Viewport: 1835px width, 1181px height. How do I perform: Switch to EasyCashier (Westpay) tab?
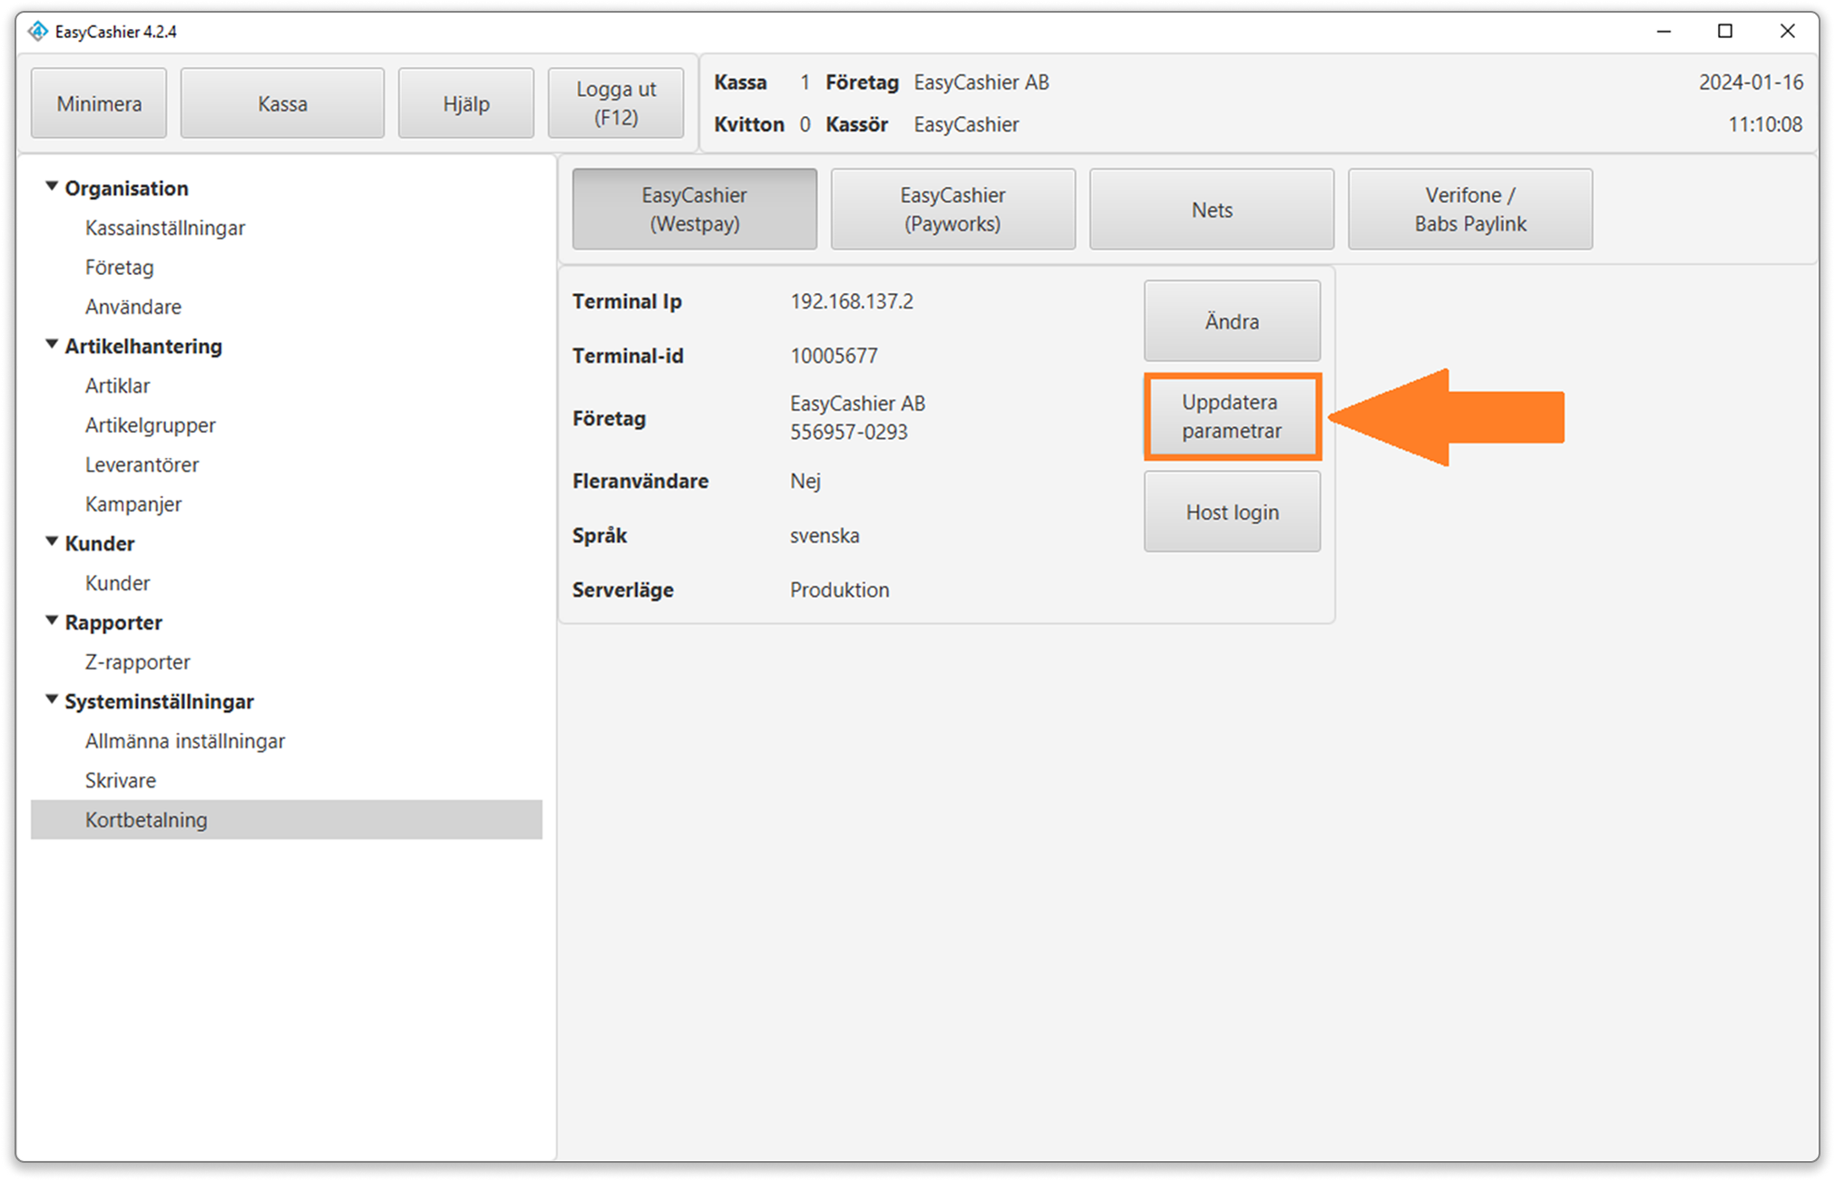[694, 209]
